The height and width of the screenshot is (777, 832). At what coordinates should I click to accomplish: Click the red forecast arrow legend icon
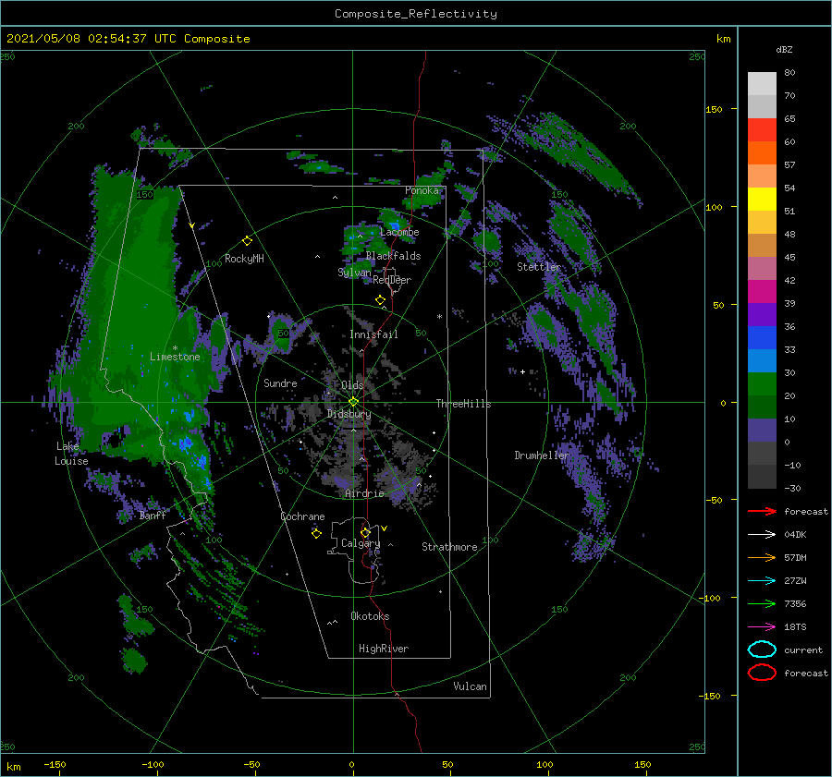click(x=762, y=511)
